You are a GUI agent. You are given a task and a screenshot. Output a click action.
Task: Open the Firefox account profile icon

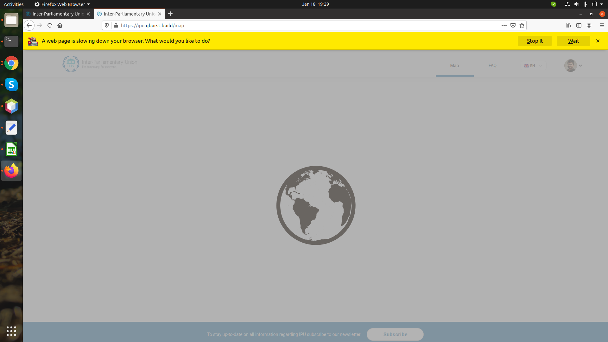pos(589,25)
